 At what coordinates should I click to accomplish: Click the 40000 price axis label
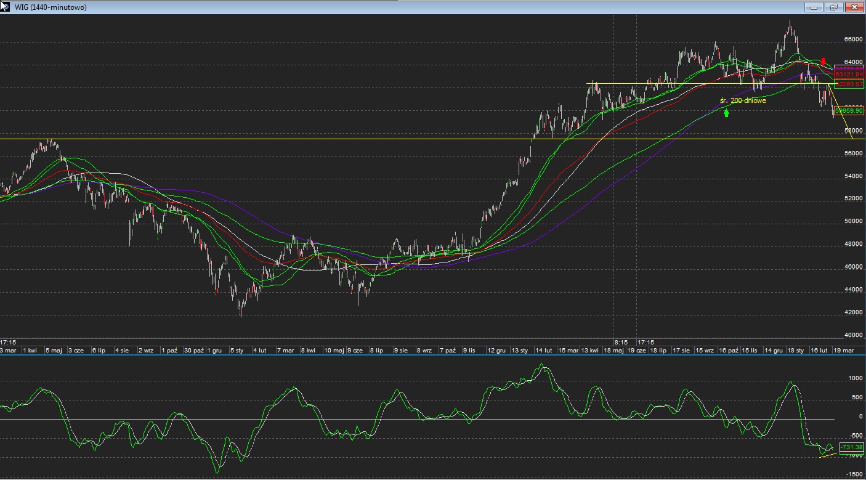[x=853, y=336]
